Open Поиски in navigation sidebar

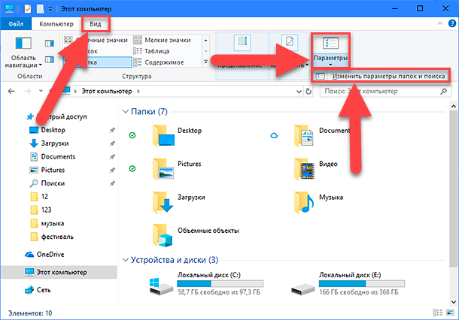pyautogui.click(x=53, y=183)
